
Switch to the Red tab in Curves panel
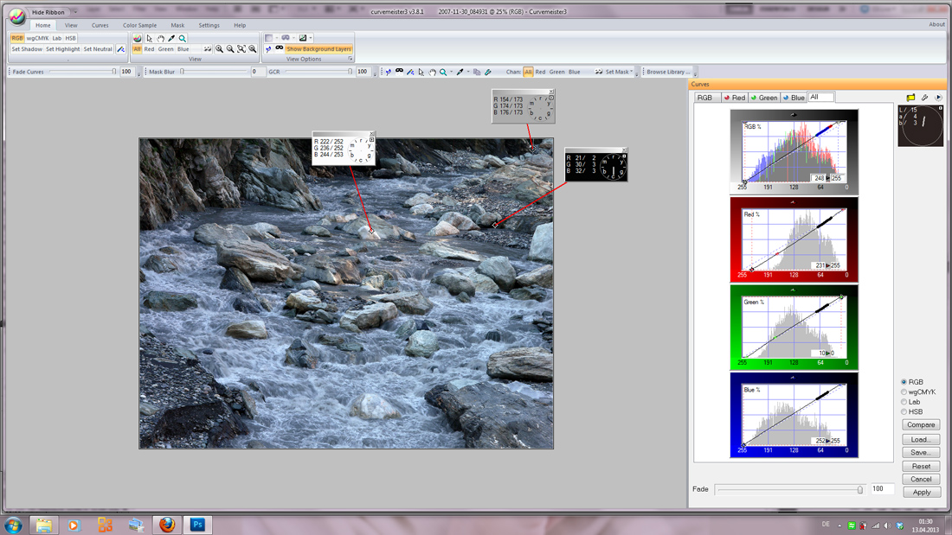(x=735, y=97)
